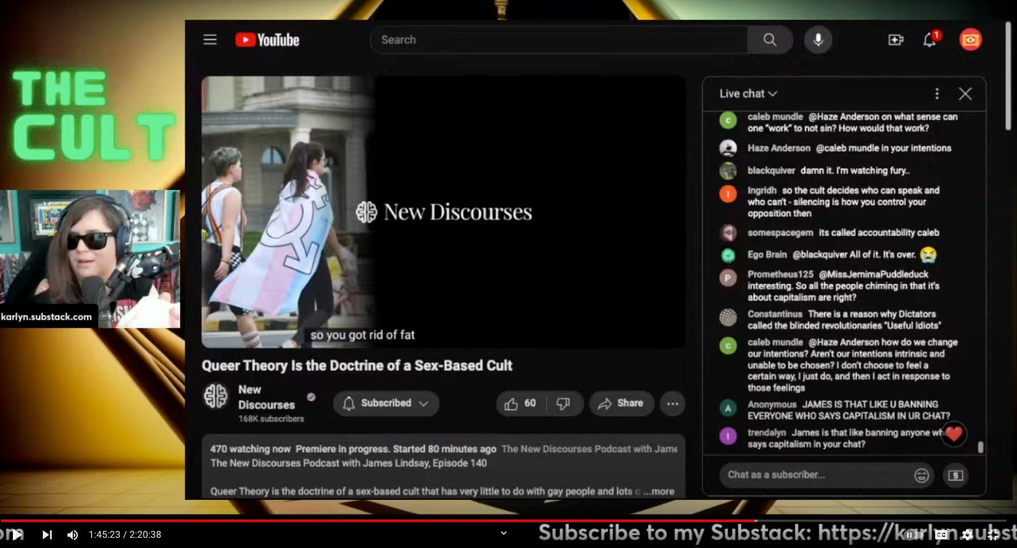Click Anonymous user's A avatar

tap(728, 408)
